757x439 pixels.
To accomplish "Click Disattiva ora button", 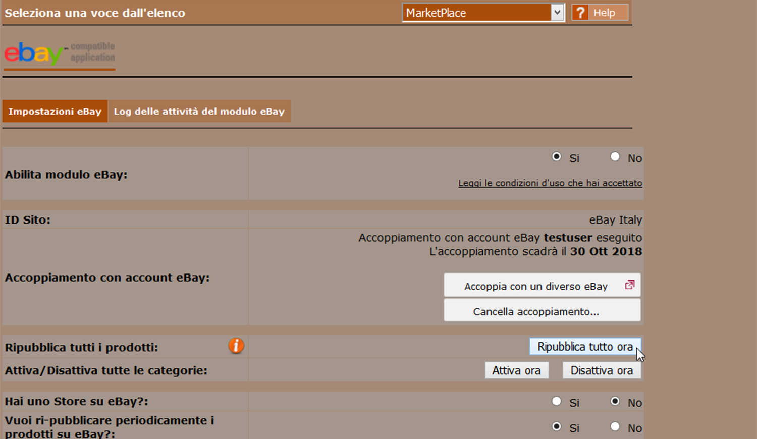I will [x=602, y=370].
